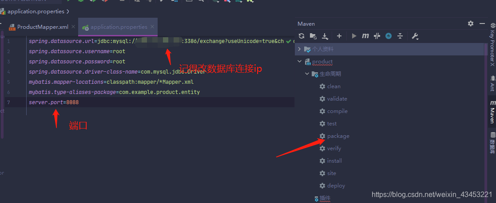Collapse the product project node

pos(300,62)
